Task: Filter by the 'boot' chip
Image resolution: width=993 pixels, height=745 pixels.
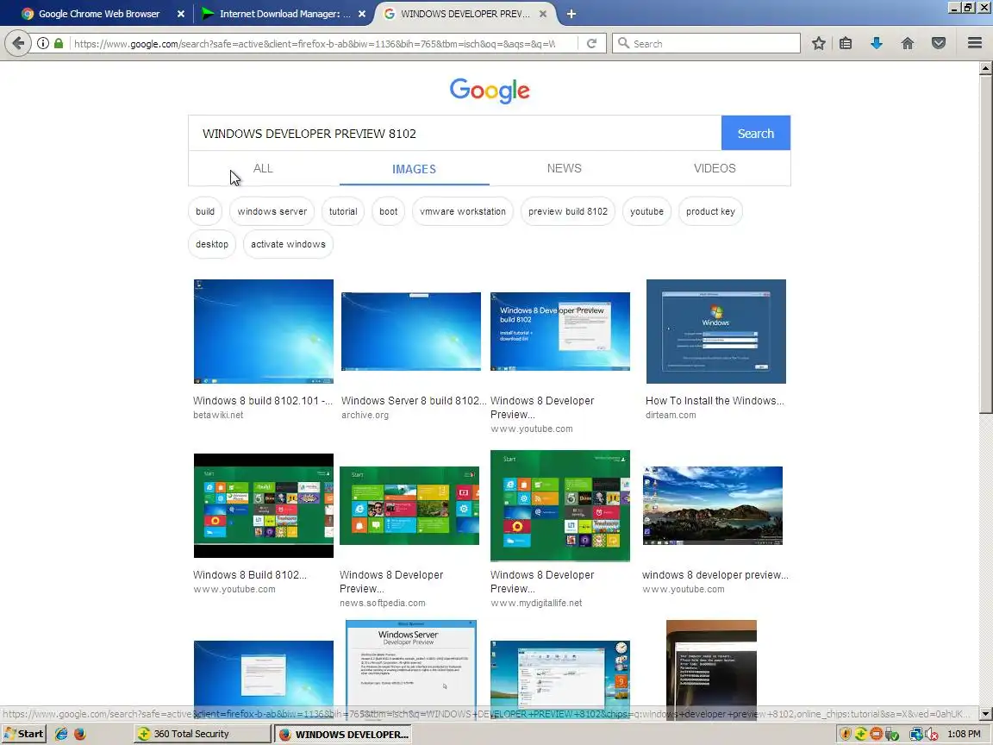Action: click(x=388, y=211)
